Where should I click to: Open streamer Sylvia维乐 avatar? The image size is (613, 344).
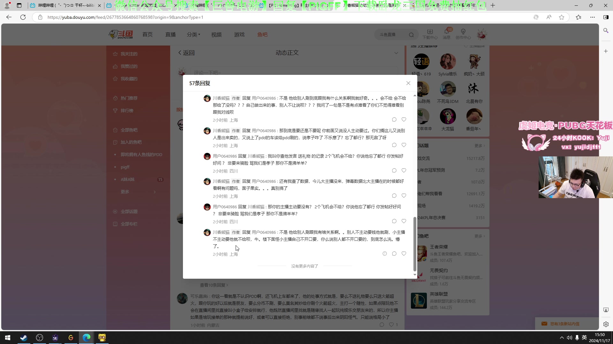pyautogui.click(x=448, y=61)
